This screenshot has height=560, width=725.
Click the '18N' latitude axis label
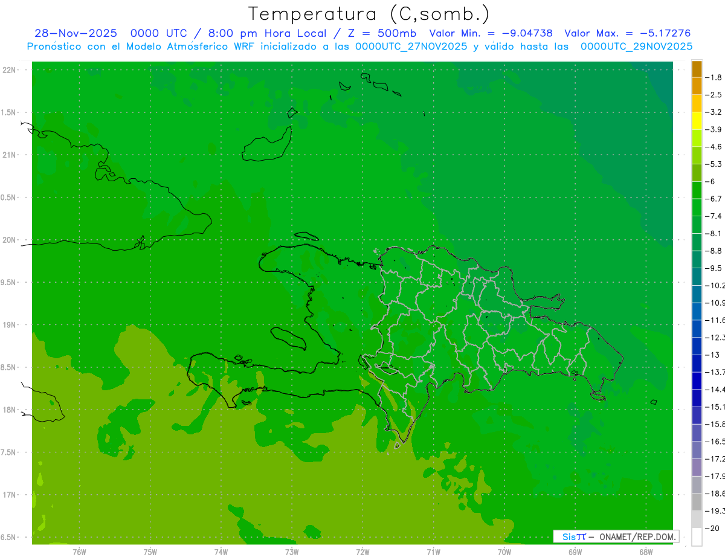[x=10, y=410]
